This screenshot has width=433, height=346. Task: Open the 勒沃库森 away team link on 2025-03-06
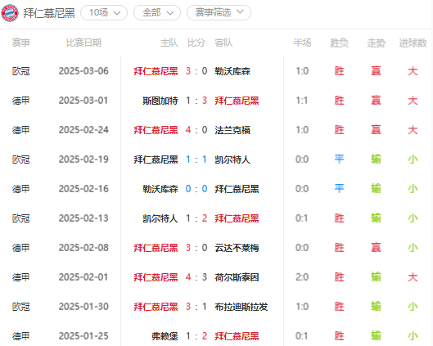(232, 71)
